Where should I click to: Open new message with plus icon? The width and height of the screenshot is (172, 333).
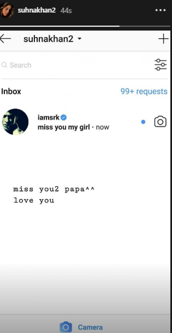(163, 39)
